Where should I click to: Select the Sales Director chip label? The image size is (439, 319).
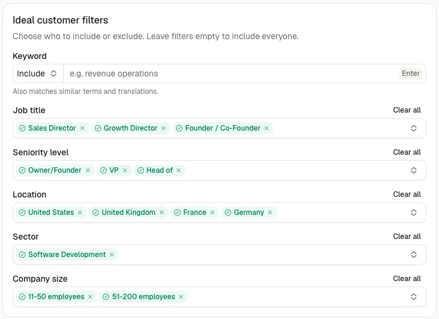(x=52, y=128)
